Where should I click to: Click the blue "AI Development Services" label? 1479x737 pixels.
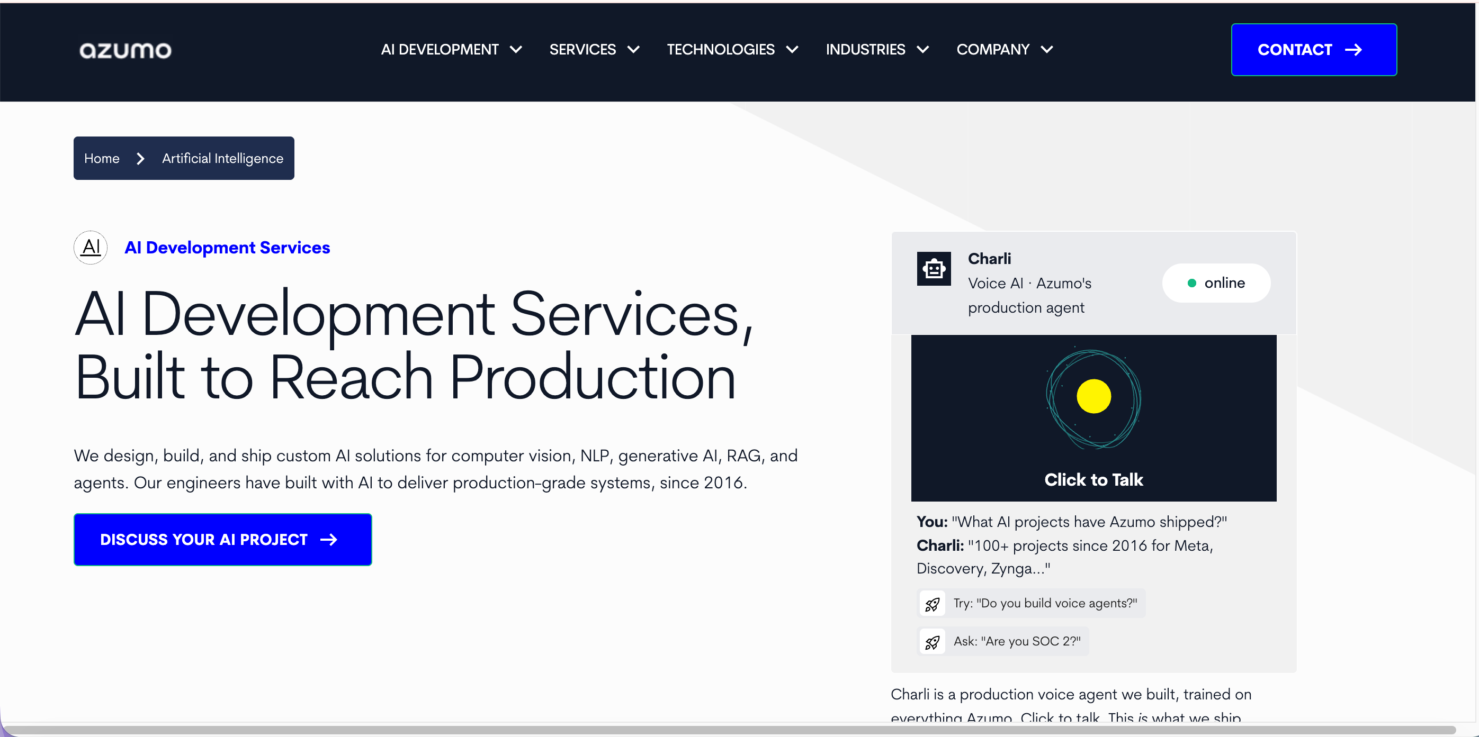click(227, 248)
